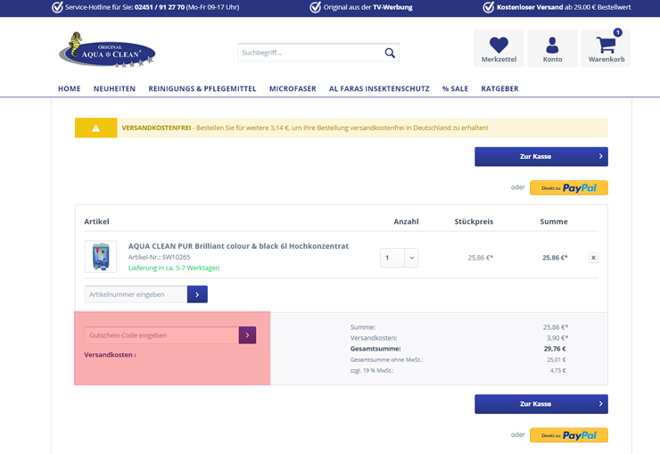Click the Aqua Clean seahorse logo
The width and height of the screenshot is (660, 454).
click(x=107, y=50)
